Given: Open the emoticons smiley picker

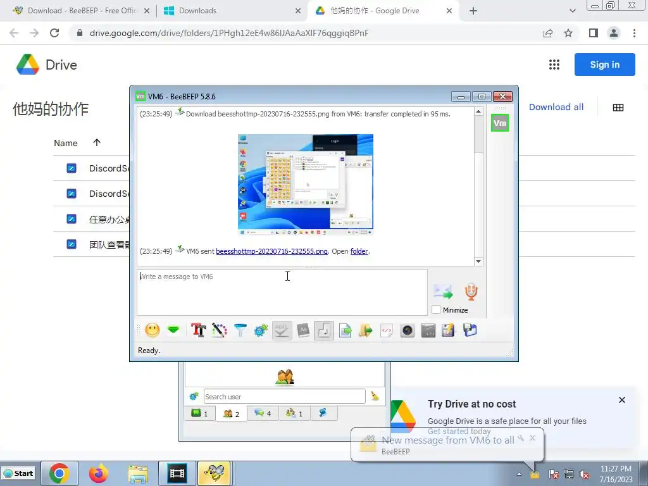Looking at the screenshot, I should (x=152, y=330).
